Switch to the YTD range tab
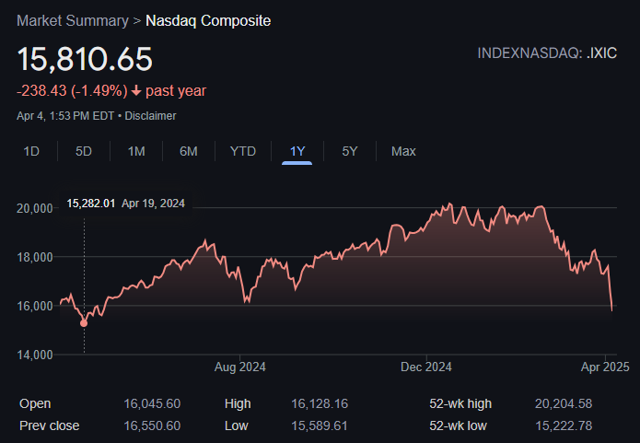The height and width of the screenshot is (443, 640). tap(243, 151)
